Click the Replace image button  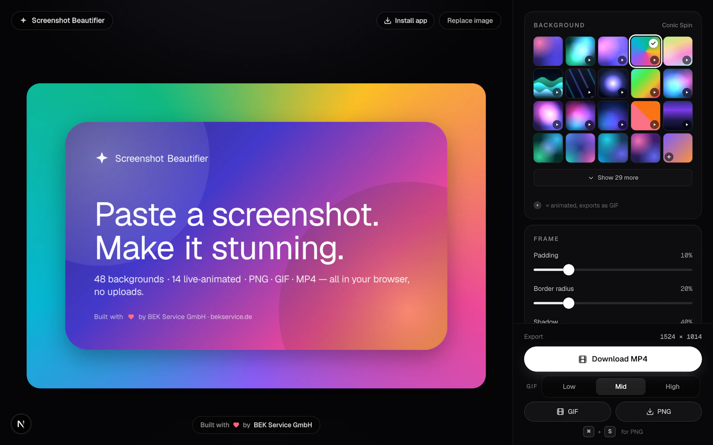[x=470, y=20]
